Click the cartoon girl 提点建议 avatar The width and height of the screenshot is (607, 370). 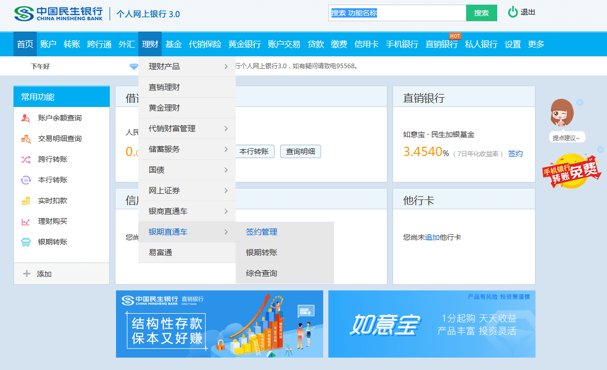pyautogui.click(x=562, y=113)
